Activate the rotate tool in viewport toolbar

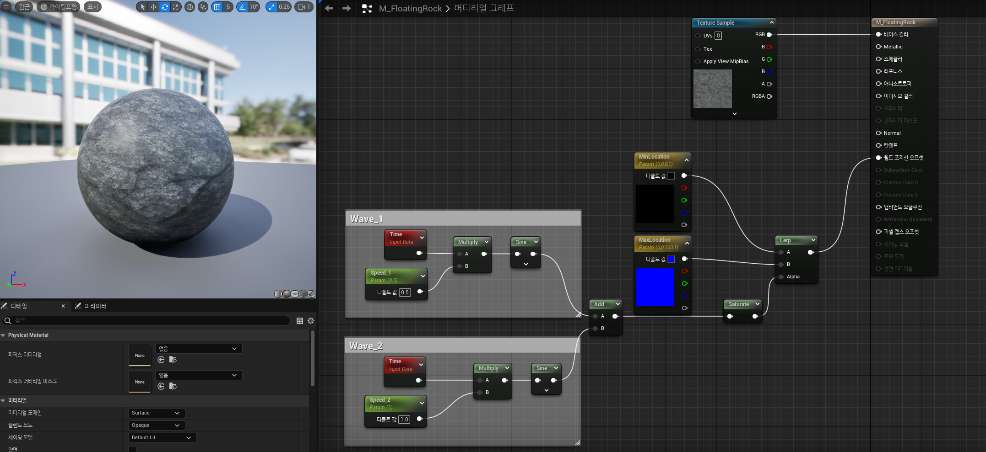[164, 7]
